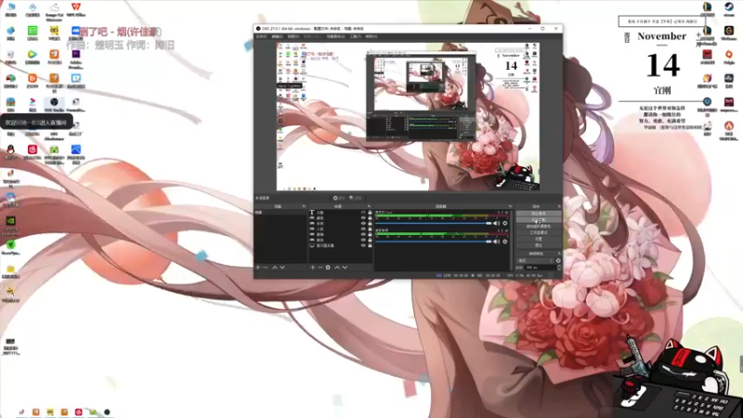Screen dimensions: 743x418
Task: Click the Audio Mixer vertical scrollbar
Action: [512, 240]
